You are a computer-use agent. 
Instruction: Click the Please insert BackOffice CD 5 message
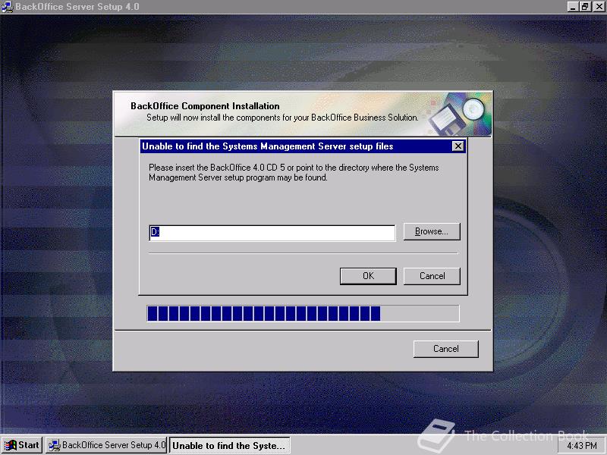[294, 173]
